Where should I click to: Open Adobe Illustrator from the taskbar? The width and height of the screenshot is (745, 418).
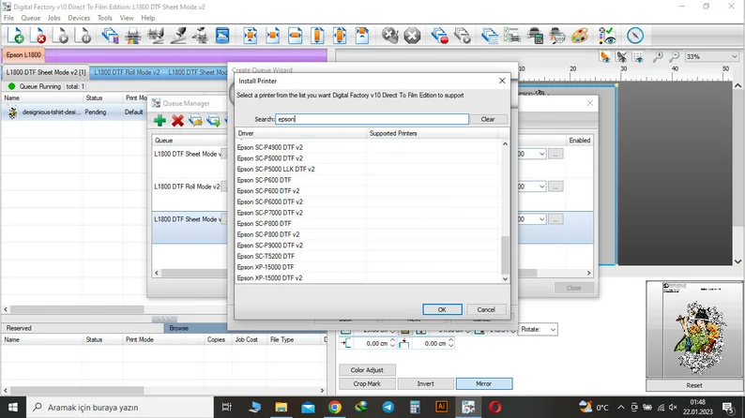[x=441, y=407]
